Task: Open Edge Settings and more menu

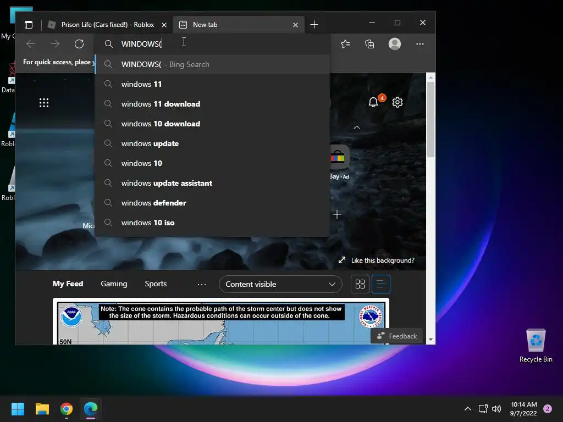Action: [420, 44]
